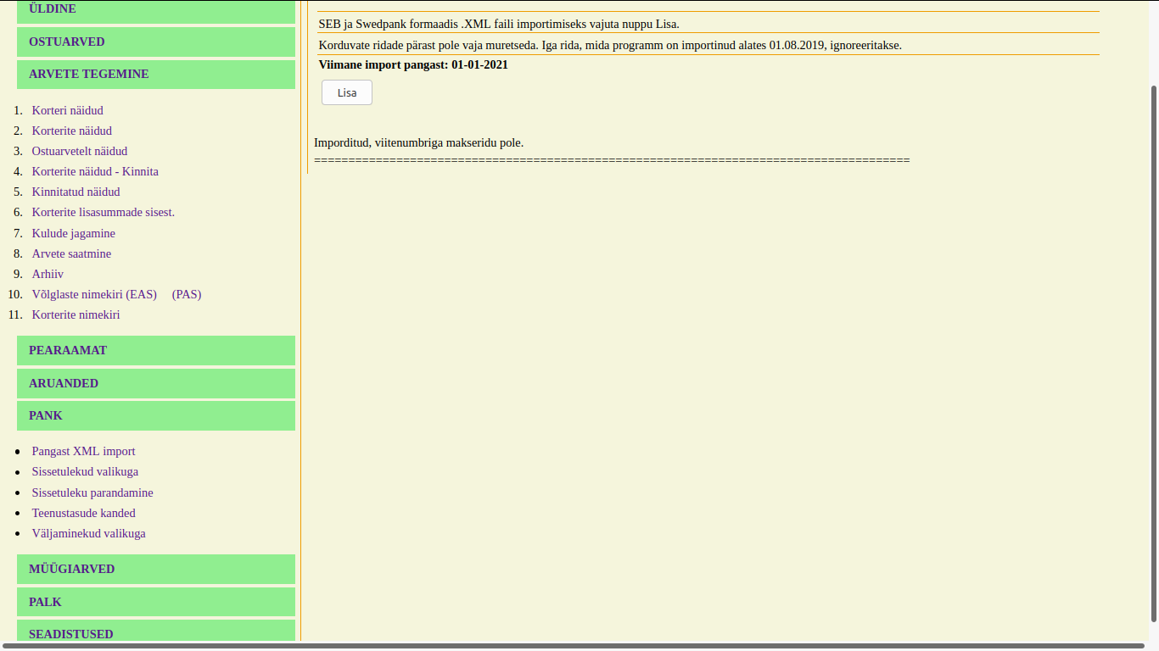This screenshot has width=1159, height=651.
Task: Go to Ostuarvetelt näidud
Action: coord(80,151)
